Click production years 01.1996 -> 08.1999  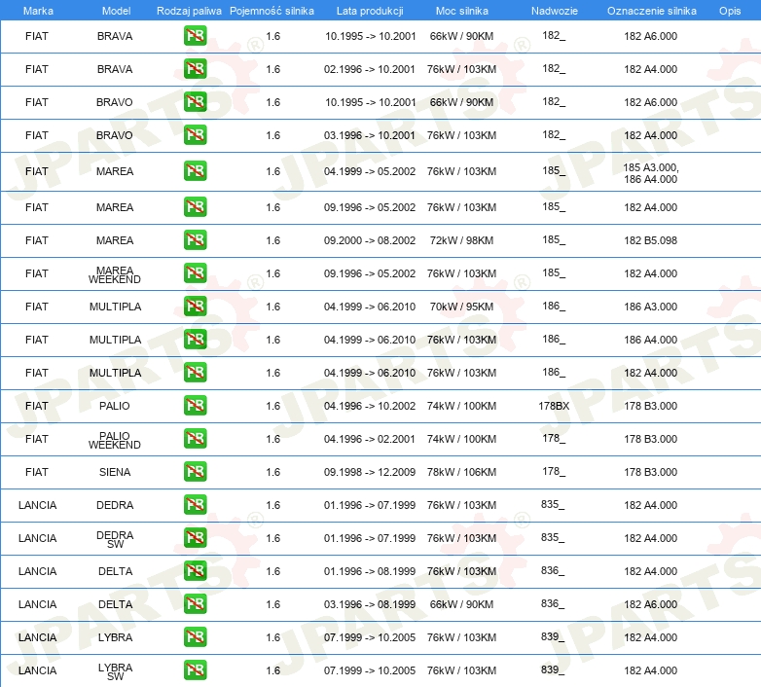pyautogui.click(x=370, y=571)
